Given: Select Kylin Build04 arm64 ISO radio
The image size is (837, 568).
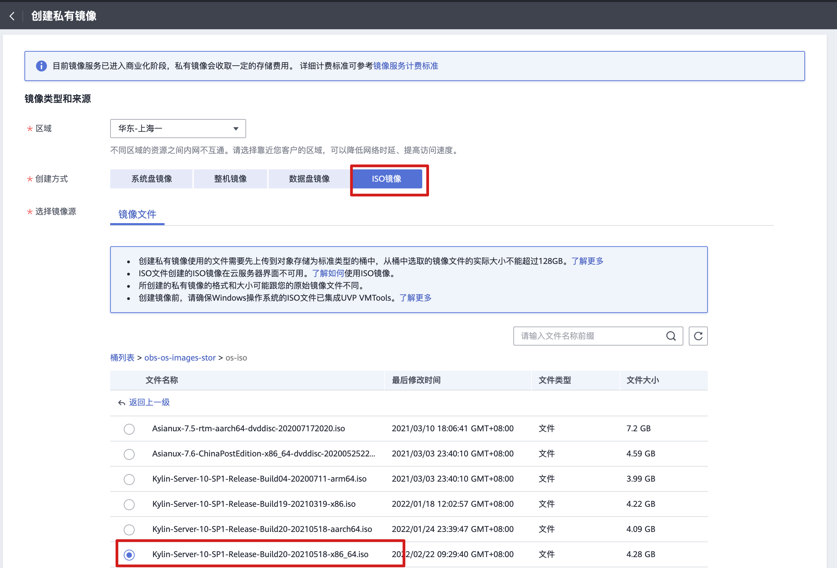Looking at the screenshot, I should pyautogui.click(x=129, y=479).
